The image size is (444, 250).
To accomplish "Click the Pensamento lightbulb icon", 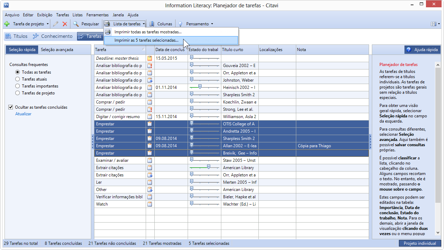I will point(180,24).
